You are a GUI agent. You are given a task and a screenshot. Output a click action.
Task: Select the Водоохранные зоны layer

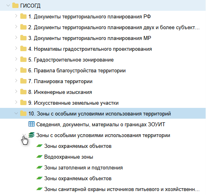(x=69, y=157)
